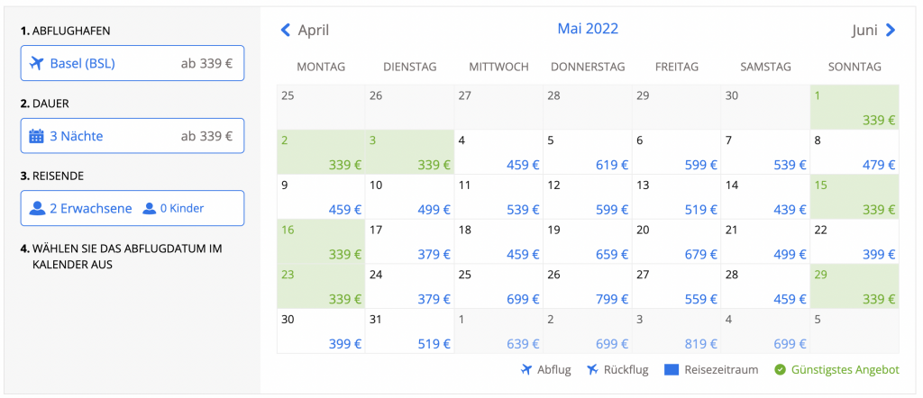Navigate to April via month label
Viewport: 923px width, 398px height.
point(314,30)
